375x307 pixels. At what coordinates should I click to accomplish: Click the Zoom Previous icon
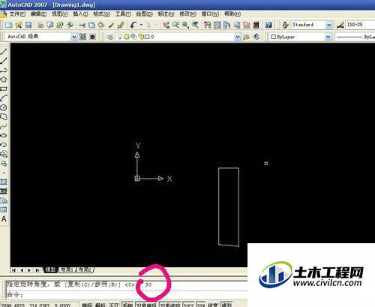coord(195,25)
